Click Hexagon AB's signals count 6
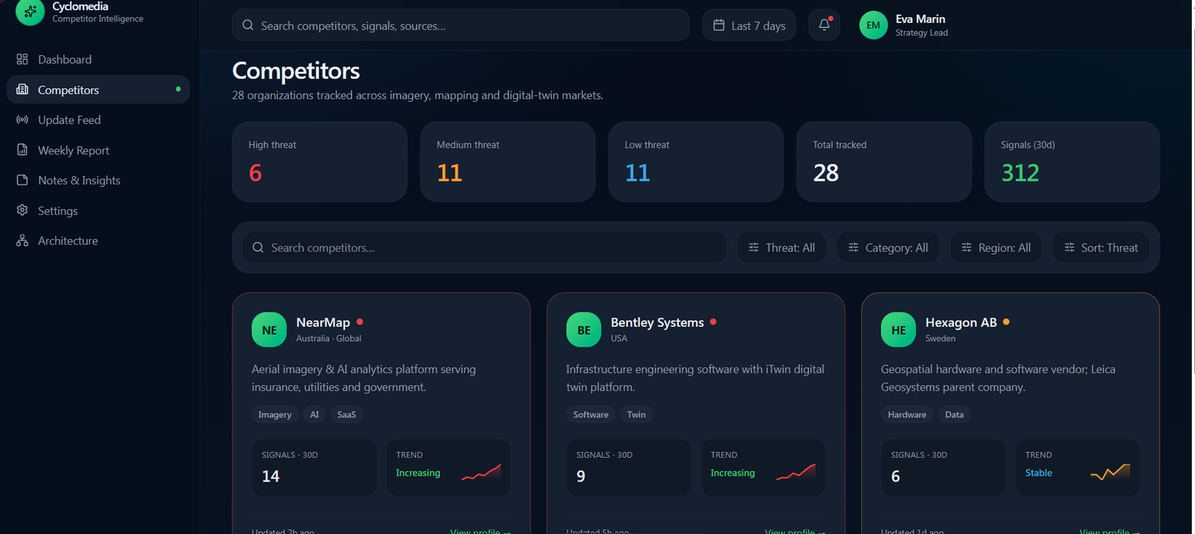The height and width of the screenshot is (534, 1195). click(896, 476)
